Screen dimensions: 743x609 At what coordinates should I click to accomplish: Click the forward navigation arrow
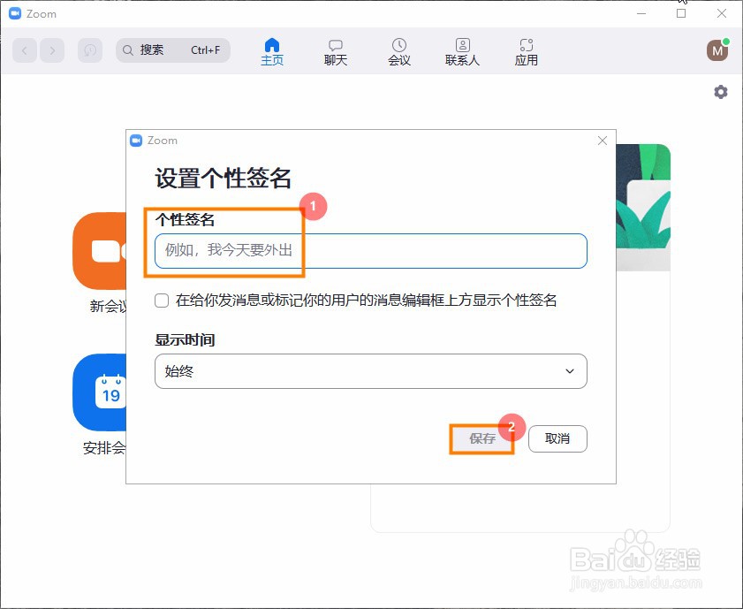[52, 50]
